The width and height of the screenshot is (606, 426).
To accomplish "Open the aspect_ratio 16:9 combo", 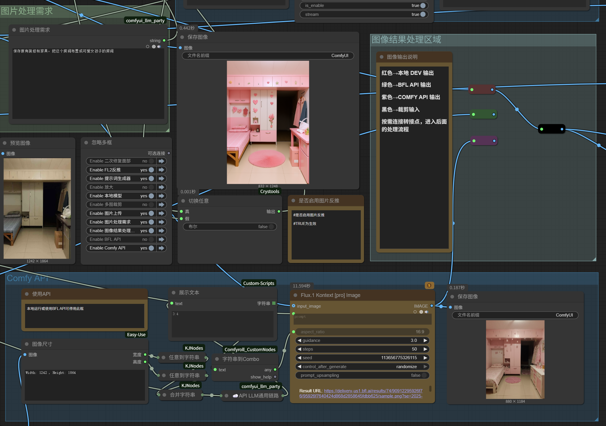I will click(362, 332).
